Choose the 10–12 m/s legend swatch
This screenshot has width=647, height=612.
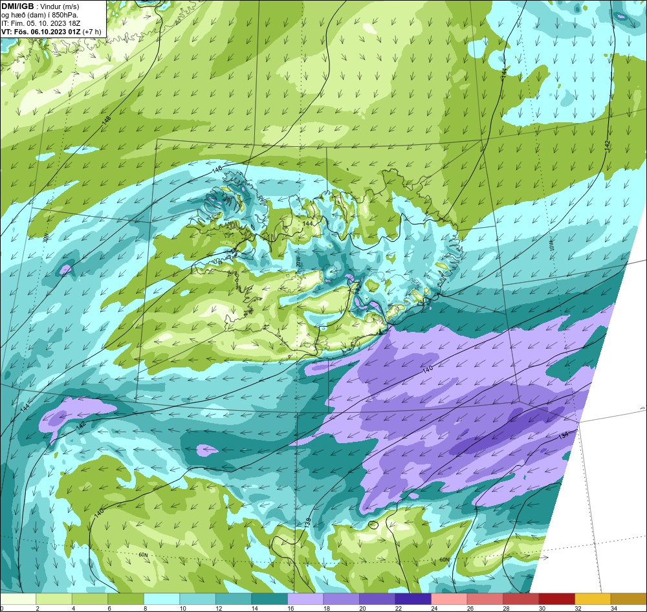pos(197,599)
